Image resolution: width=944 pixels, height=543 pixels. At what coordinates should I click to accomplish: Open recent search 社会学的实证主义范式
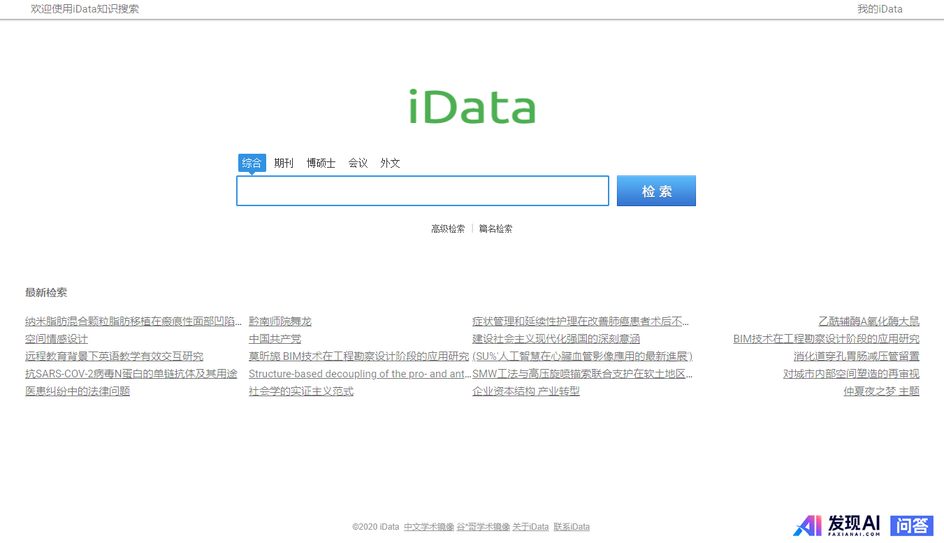[301, 391]
